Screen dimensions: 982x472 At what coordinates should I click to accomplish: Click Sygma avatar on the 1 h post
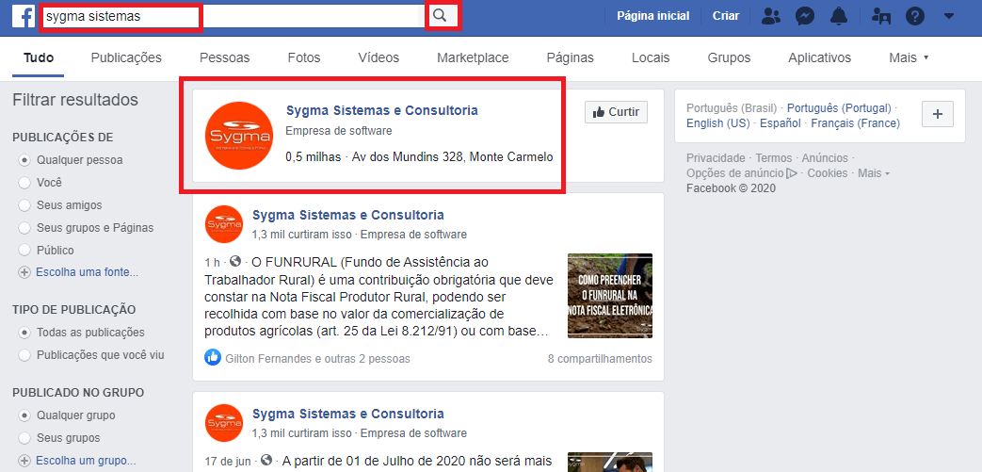coord(223,224)
